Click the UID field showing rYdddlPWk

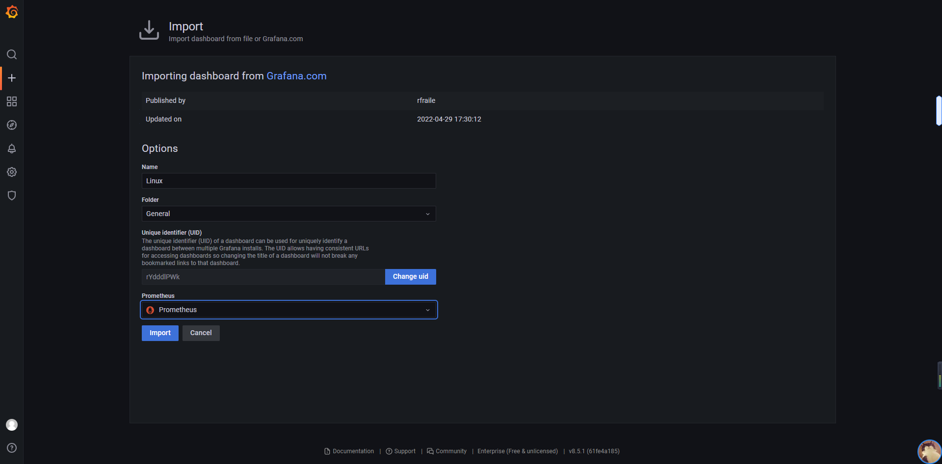[263, 277]
